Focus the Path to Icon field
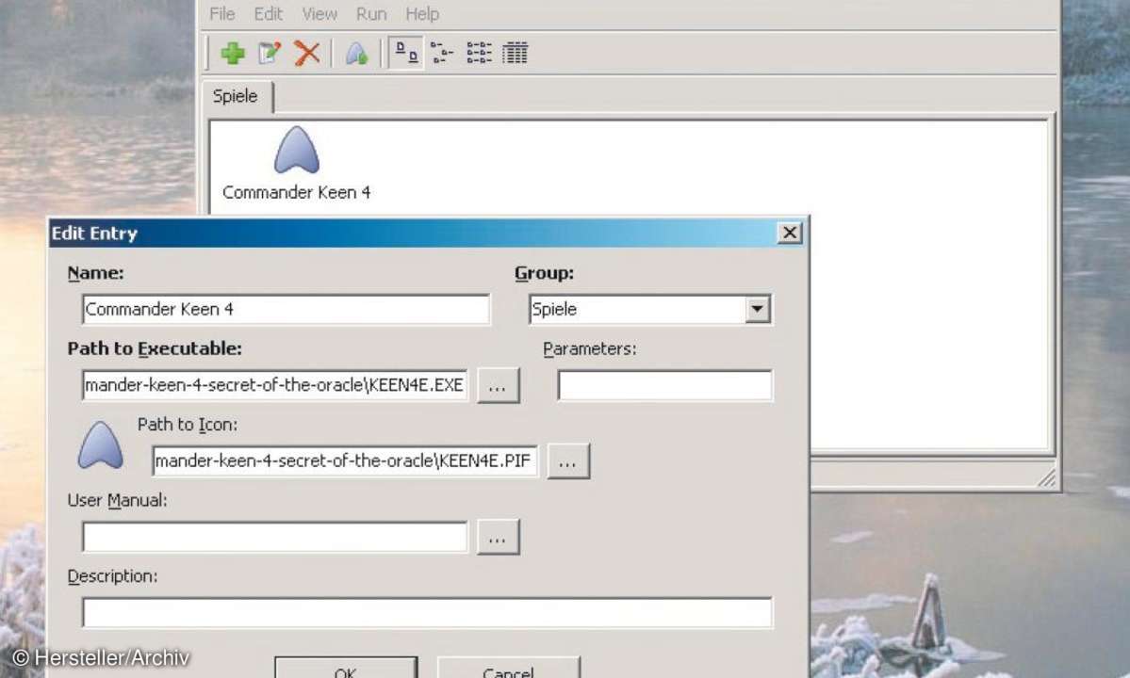1130x678 pixels. point(345,460)
